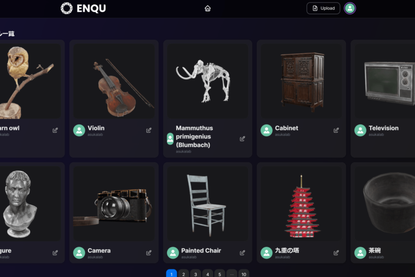
Task: Edit the Mammuthus primigenius entry
Action: (x=242, y=138)
